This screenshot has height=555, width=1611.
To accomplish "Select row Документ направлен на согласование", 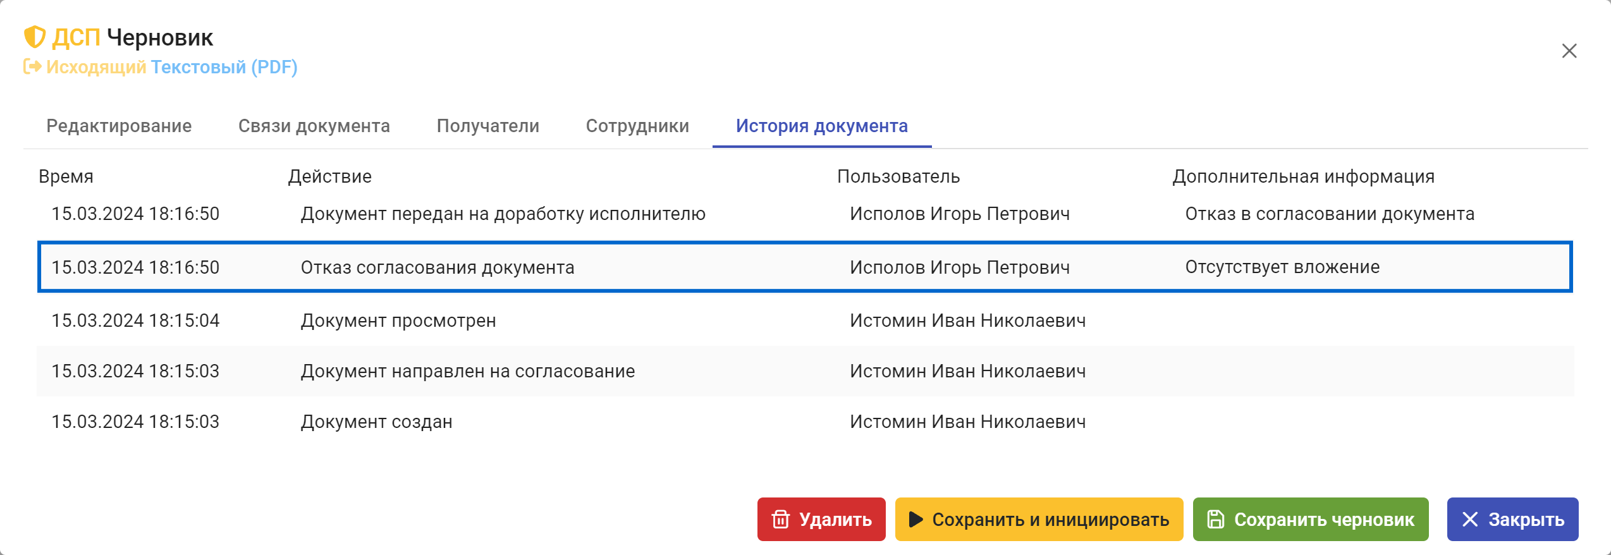I will [805, 371].
